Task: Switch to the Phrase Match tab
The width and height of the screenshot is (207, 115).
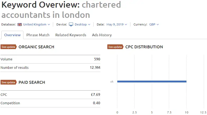Action: (38, 35)
